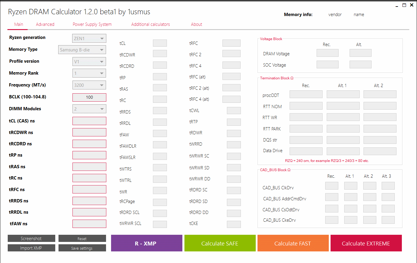Image resolution: width=417 pixels, height=263 pixels.
Task: Select the tFAWDLR result field
Action: [x=160, y=145]
